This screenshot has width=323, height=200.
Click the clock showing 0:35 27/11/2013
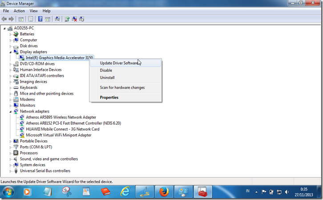[x=304, y=192]
